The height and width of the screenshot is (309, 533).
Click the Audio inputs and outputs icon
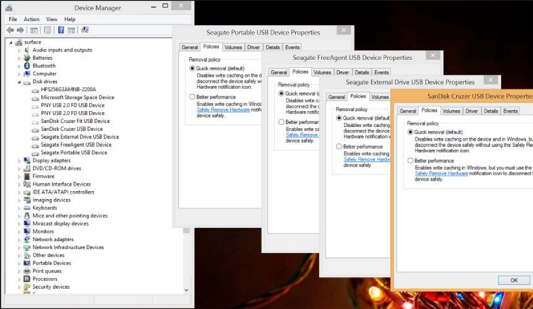27,50
